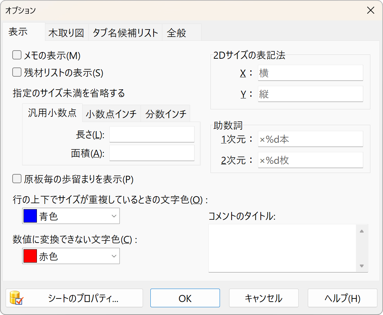Switch to 小数点インチ sub-tab

[x=111, y=114]
